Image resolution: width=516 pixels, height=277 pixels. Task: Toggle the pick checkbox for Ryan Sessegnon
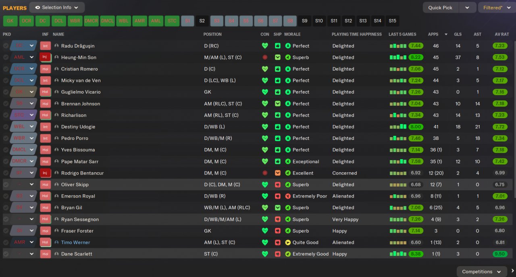click(x=6, y=219)
